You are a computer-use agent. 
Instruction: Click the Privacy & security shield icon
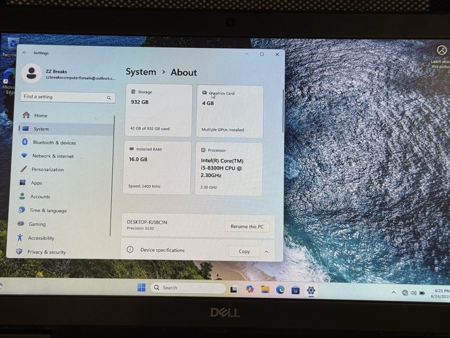pyautogui.click(x=19, y=251)
